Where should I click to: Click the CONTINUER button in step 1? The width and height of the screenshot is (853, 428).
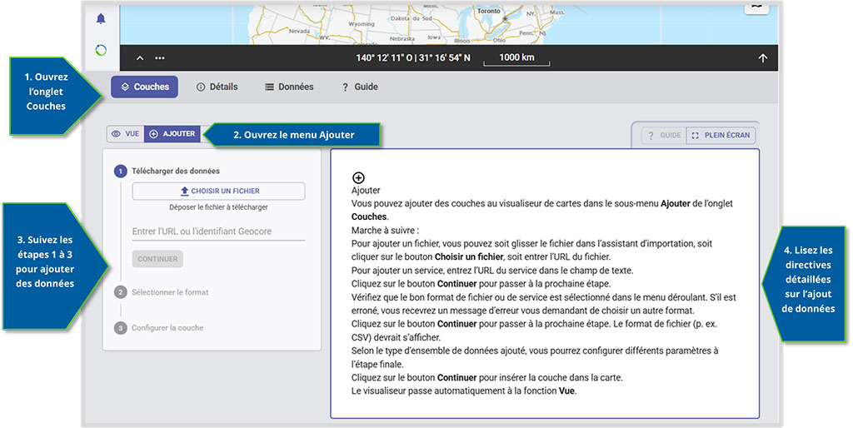[157, 259]
